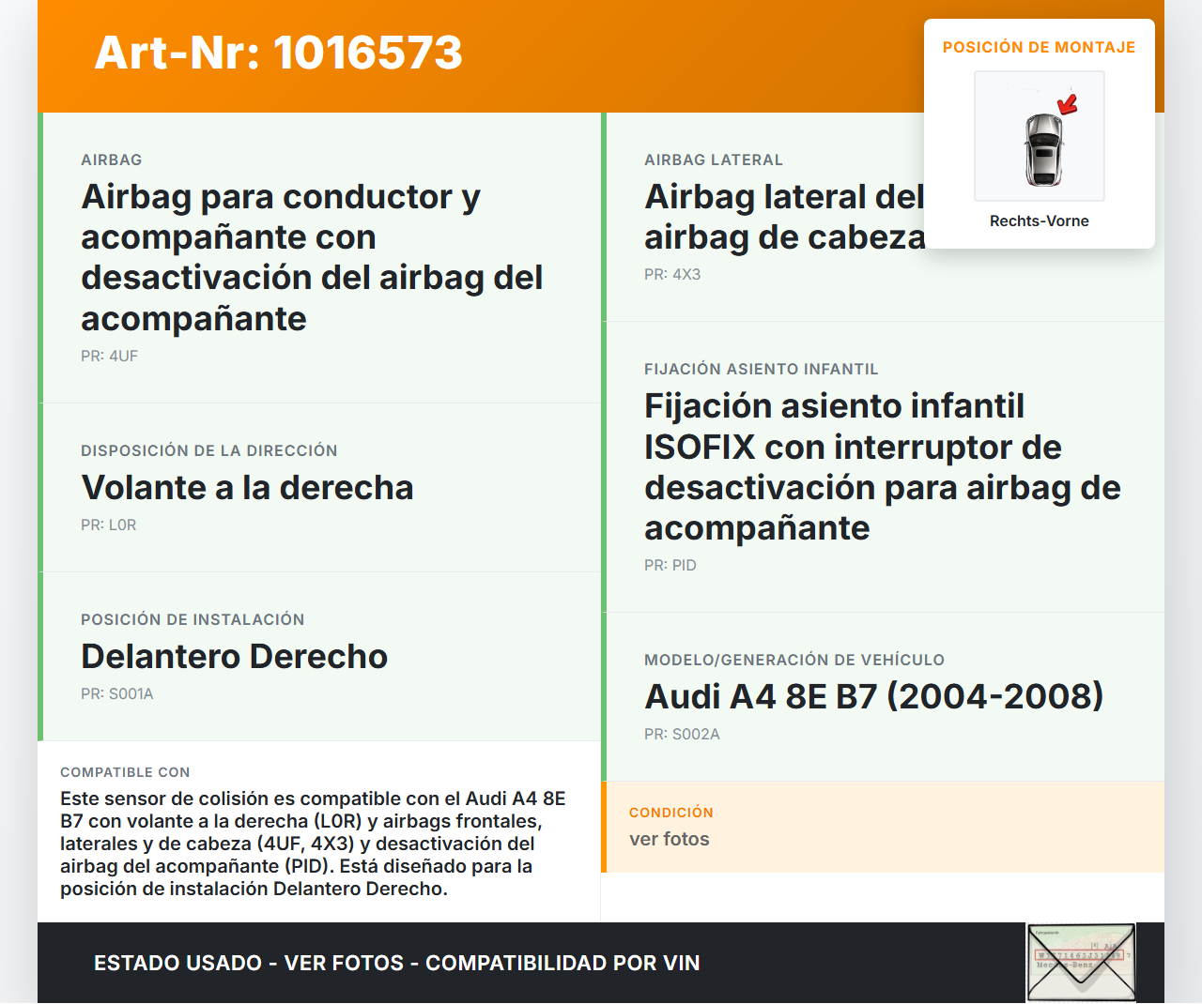
Task: Click the 'Audi A4 8E B7 (2004-2008)' heading
Action: [x=874, y=696]
